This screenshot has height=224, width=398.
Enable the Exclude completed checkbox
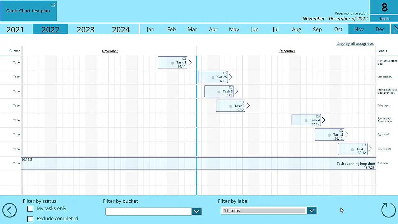coord(30,219)
